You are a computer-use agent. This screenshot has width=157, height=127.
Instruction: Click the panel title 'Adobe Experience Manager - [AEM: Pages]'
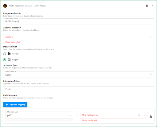(x=27, y=6)
